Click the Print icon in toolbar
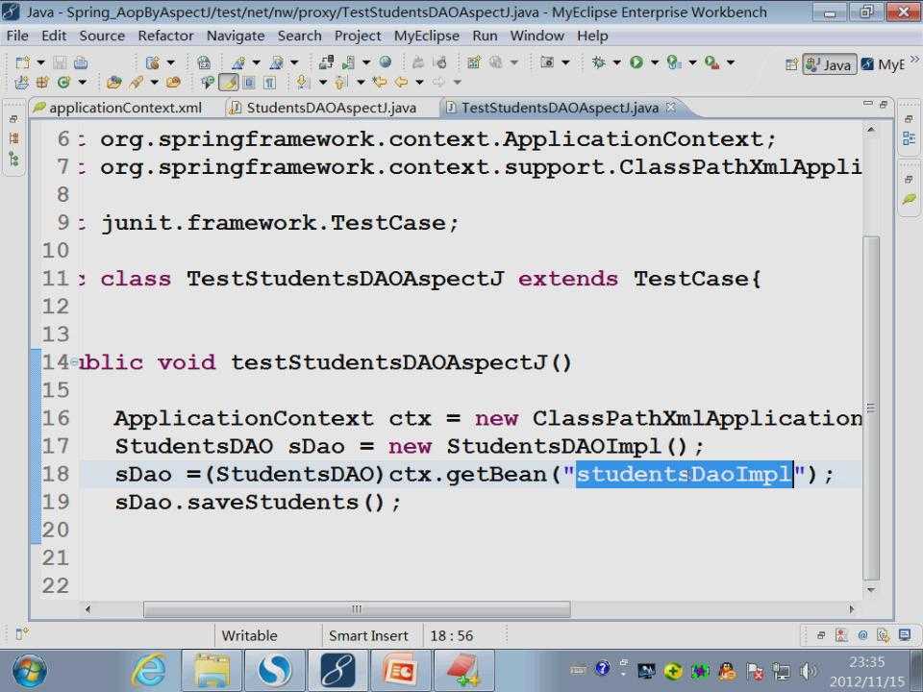This screenshot has height=692, width=923. tap(81, 62)
